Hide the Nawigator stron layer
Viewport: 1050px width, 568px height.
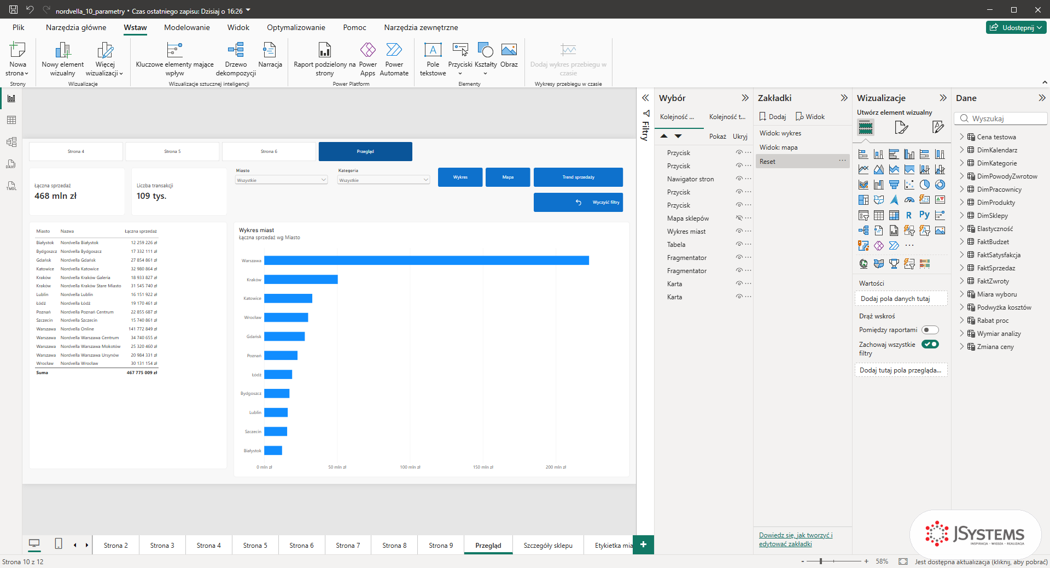739,179
